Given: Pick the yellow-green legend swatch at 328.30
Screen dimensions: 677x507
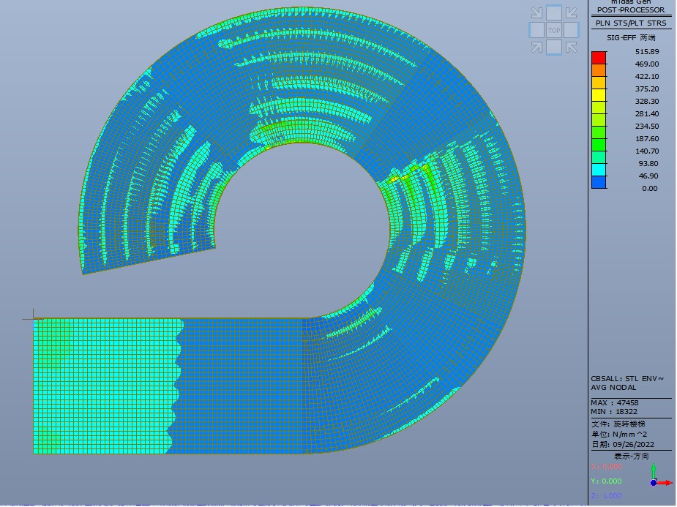Looking at the screenshot, I should [599, 108].
